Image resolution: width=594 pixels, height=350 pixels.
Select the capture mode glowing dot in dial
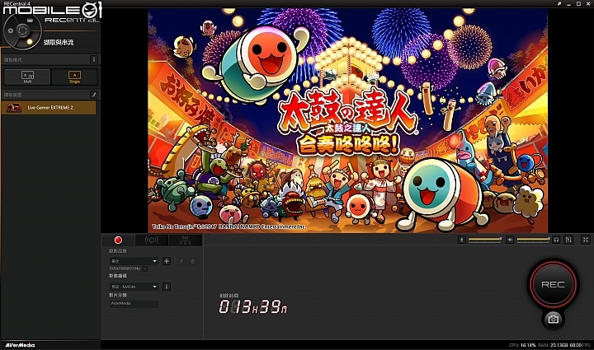click(x=30, y=41)
